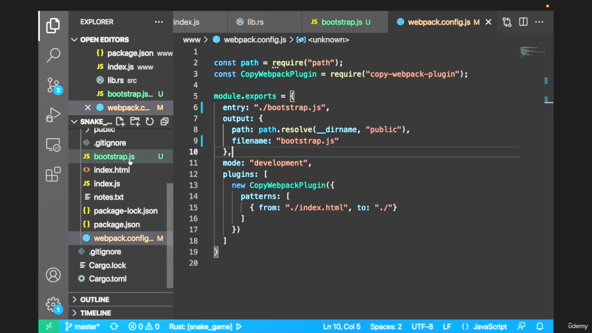The image size is (592, 333).
Task: Click the split editor right icon
Action: 523,22
